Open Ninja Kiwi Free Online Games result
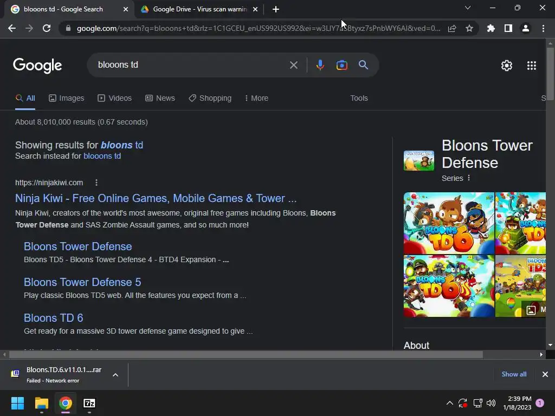This screenshot has width=555, height=416. click(x=156, y=198)
